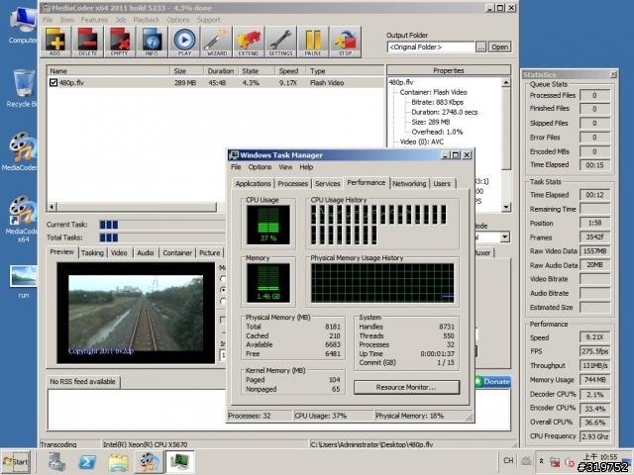Click the Resource Monitor button

point(406,387)
